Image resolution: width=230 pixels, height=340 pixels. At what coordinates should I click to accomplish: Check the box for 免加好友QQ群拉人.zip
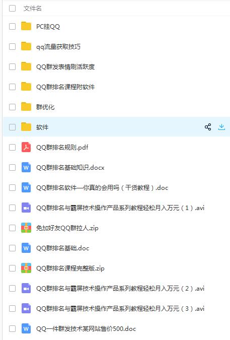coord(13,228)
